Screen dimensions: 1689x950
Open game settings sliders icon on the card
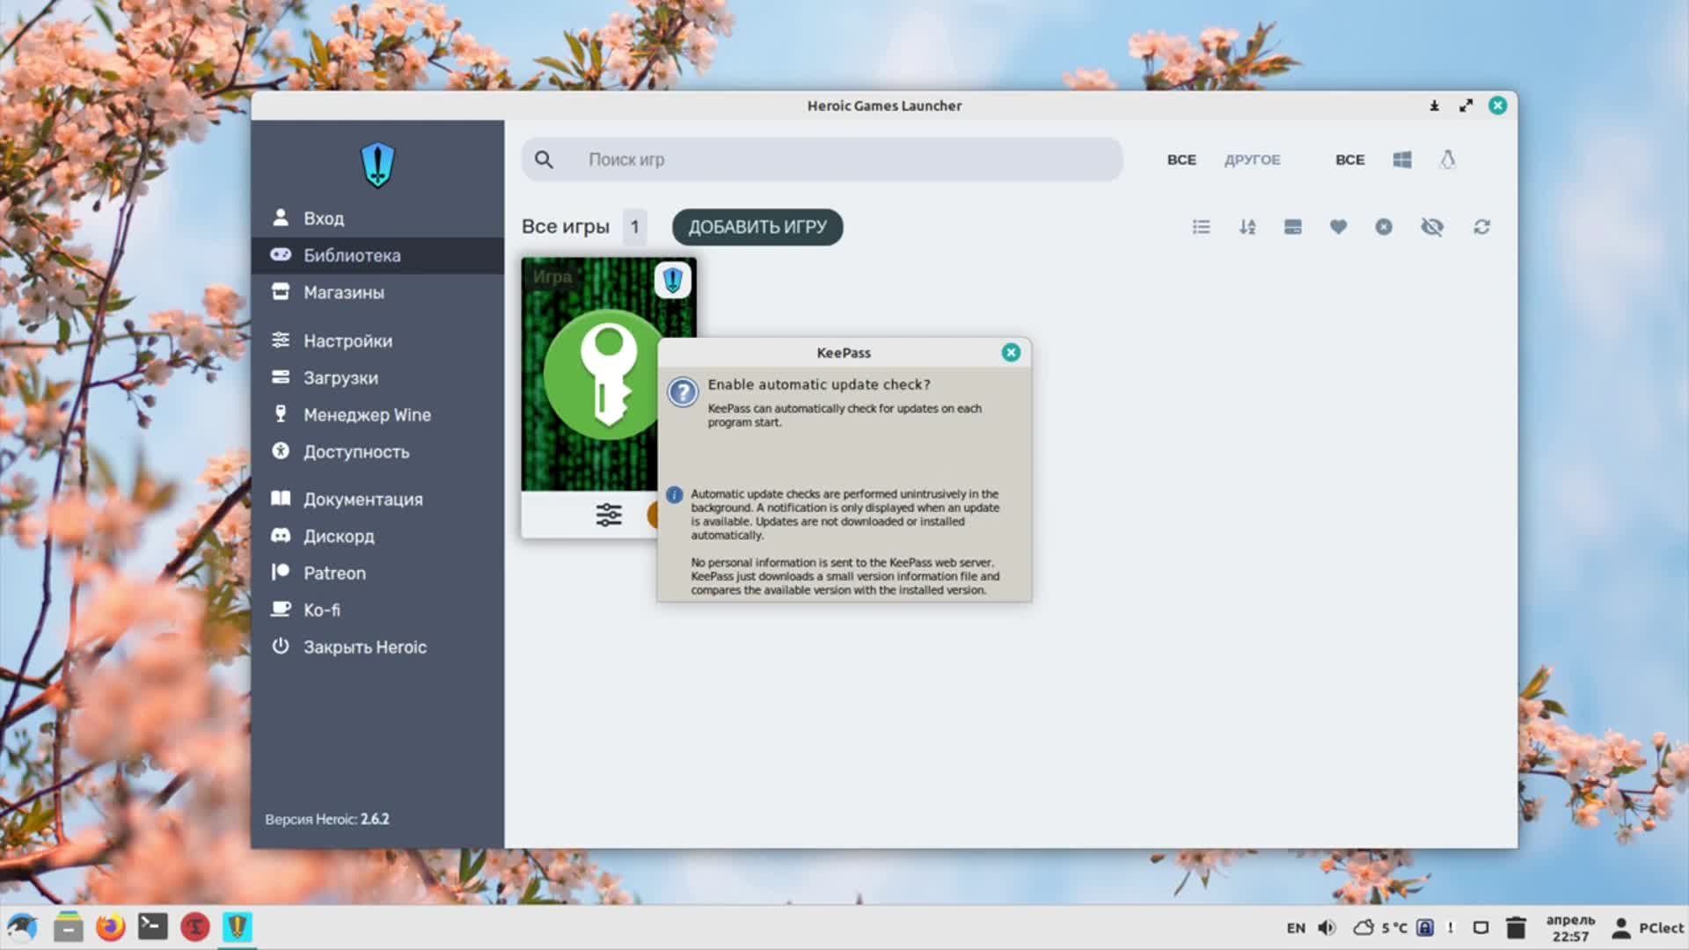609,515
